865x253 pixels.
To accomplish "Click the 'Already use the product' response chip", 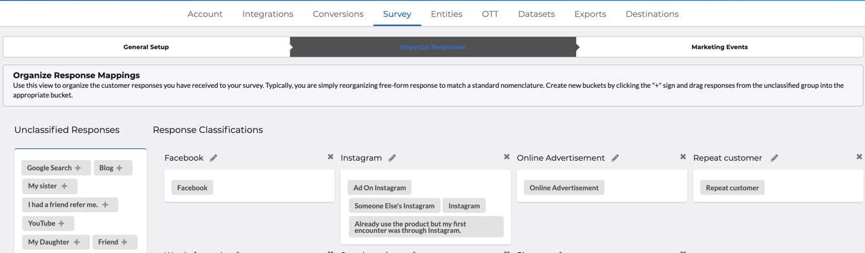I will pyautogui.click(x=426, y=227).
